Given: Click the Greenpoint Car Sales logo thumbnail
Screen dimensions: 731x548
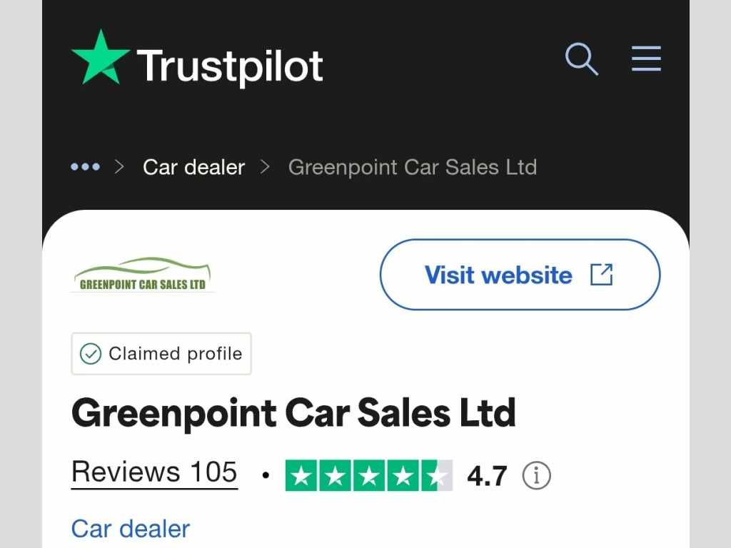Looking at the screenshot, I should [143, 275].
